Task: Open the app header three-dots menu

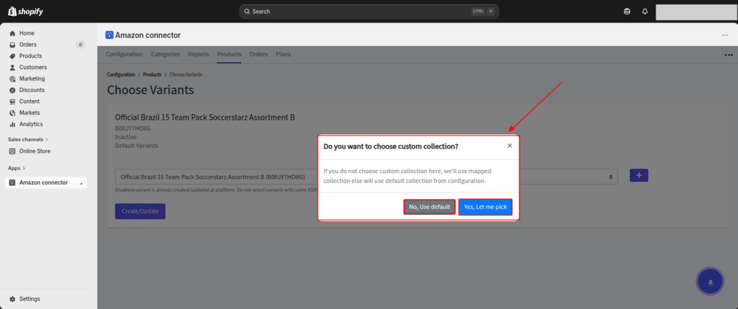Action: pyautogui.click(x=725, y=36)
